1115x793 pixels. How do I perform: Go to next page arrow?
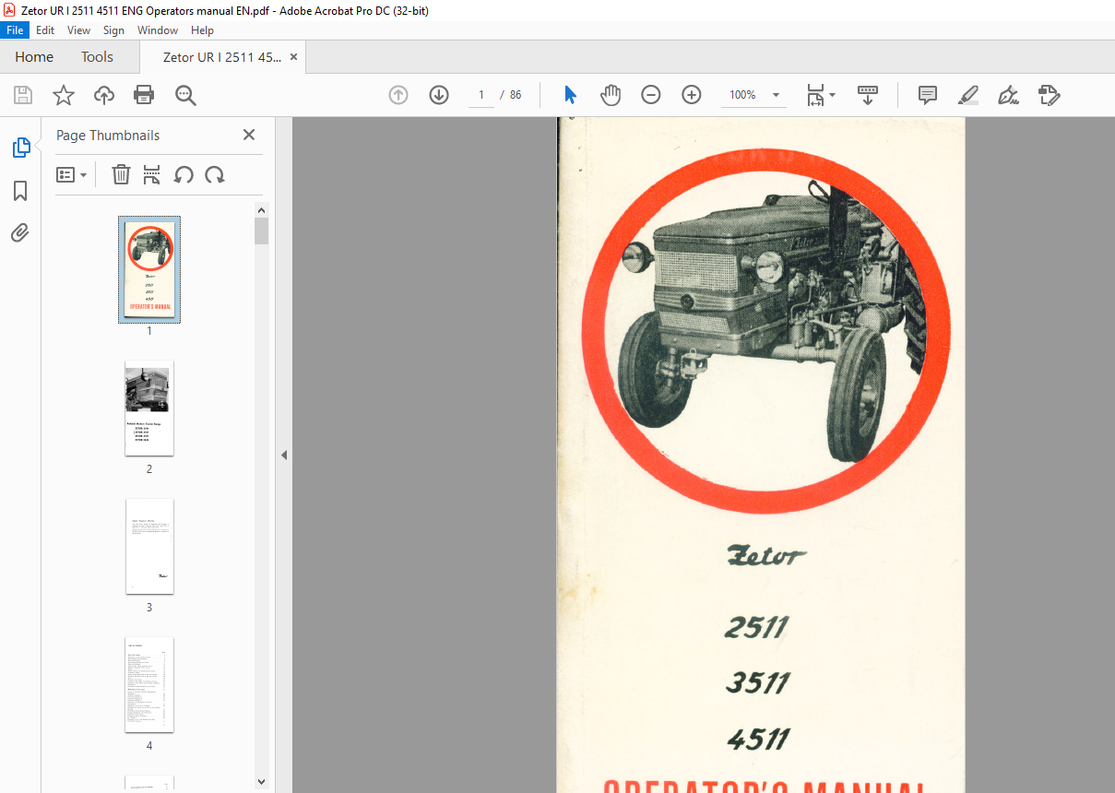click(439, 95)
